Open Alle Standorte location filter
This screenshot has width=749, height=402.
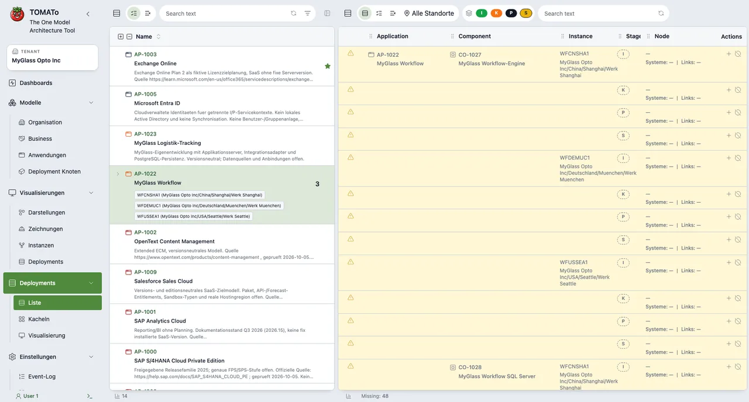coord(429,13)
